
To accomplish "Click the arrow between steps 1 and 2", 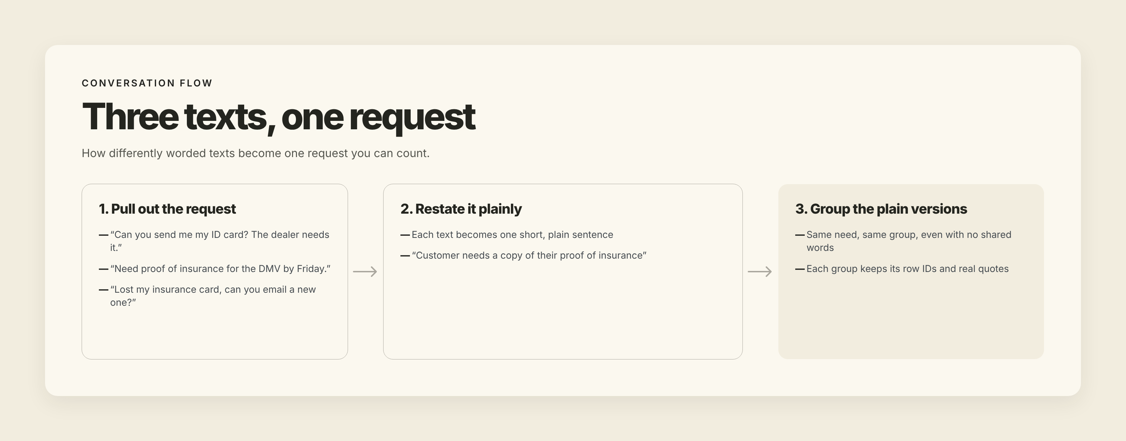I will pos(365,272).
